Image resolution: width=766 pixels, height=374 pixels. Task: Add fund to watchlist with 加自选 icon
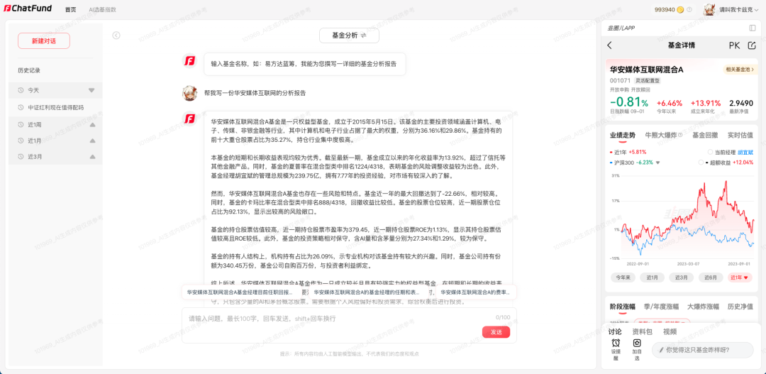(636, 343)
